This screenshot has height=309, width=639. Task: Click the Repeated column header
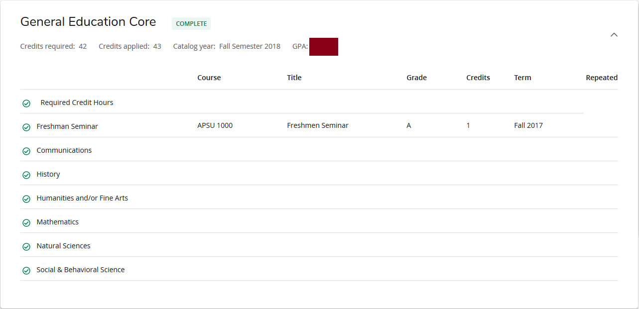(x=601, y=78)
